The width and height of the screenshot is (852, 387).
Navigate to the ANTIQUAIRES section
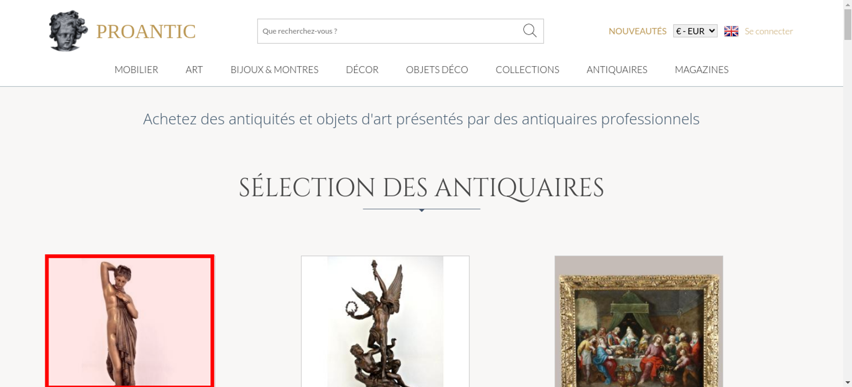click(617, 69)
